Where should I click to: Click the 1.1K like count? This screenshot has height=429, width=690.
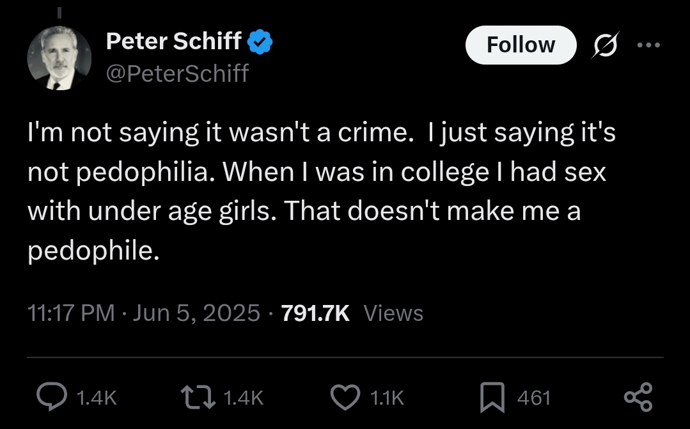(387, 398)
